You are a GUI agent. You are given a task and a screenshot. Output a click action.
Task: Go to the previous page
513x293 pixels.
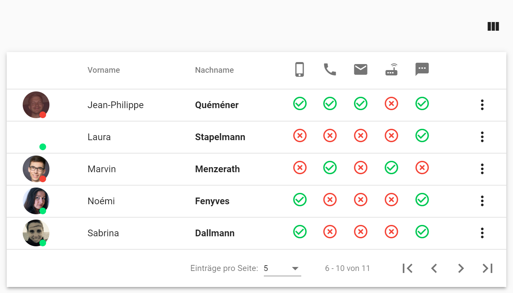(434, 268)
